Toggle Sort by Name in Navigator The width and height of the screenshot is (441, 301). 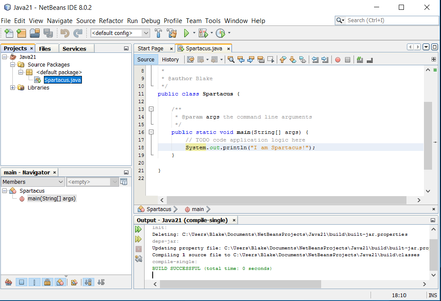click(88, 282)
